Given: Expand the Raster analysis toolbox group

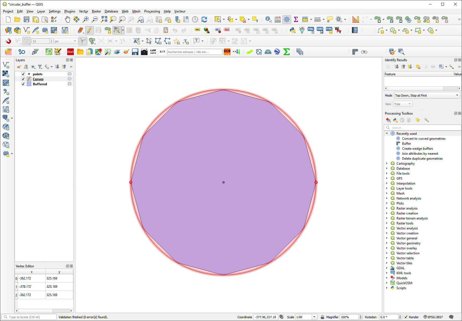Looking at the screenshot, I should pos(387,208).
